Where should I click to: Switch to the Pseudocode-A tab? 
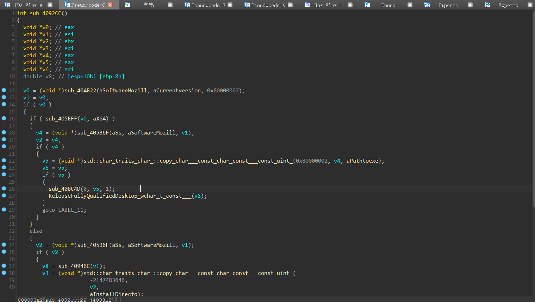[x=268, y=5]
